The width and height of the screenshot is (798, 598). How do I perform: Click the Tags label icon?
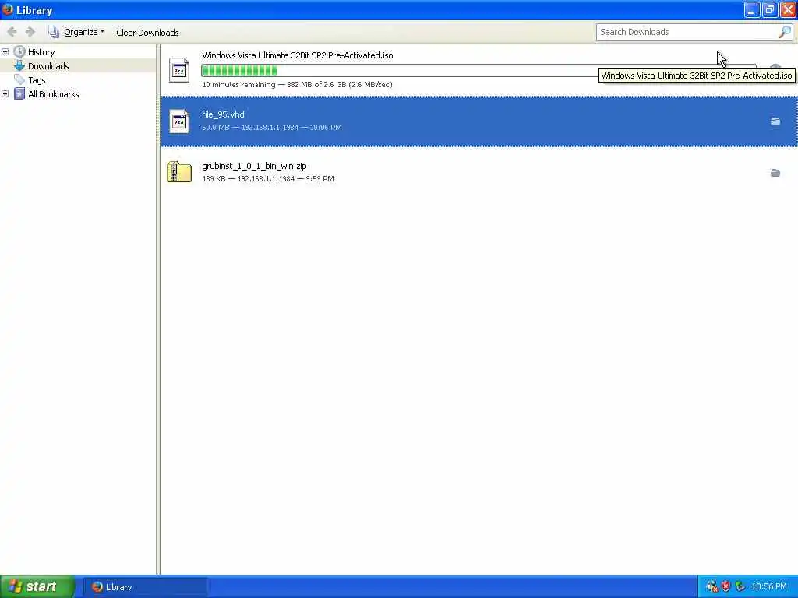[x=19, y=80]
